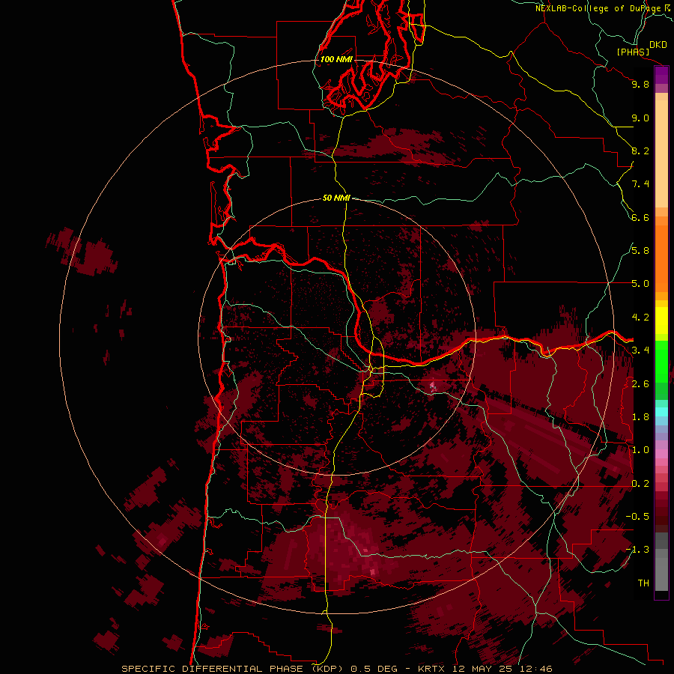Click the TH label on the color scale
This screenshot has height=674, width=674.
pos(643,583)
